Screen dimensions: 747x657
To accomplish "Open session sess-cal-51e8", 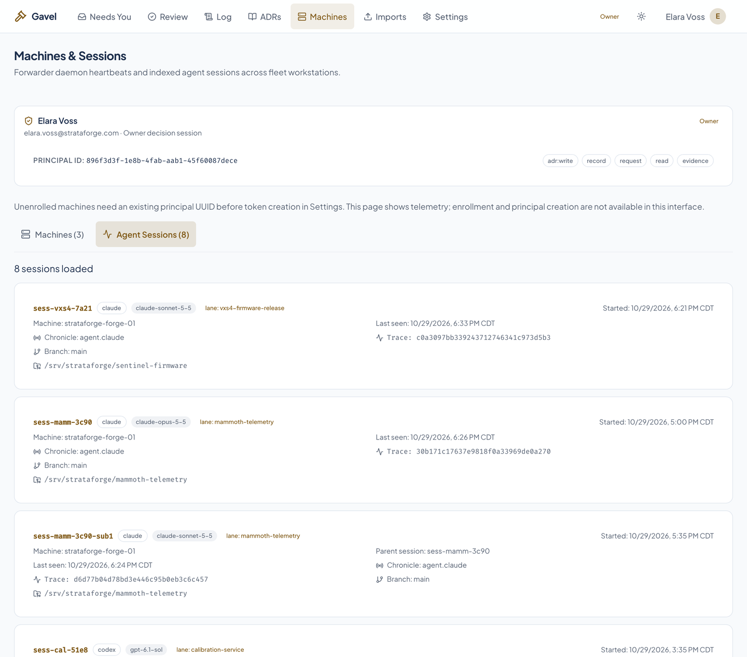I will [x=61, y=650].
